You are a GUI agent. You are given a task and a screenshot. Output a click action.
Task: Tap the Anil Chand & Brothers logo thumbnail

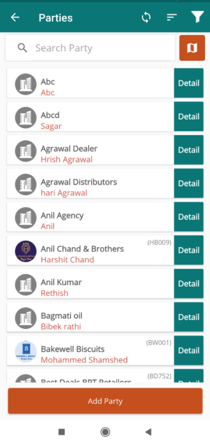(26, 251)
